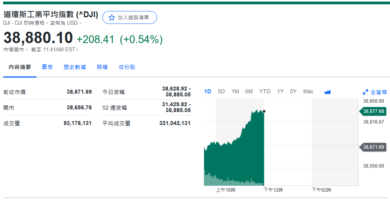This screenshot has height=201, width=390.
Task: Switch chart range to 5D
Action: 221,91
